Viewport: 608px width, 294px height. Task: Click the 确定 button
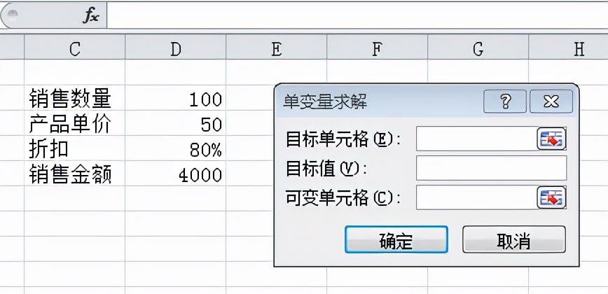tap(396, 240)
